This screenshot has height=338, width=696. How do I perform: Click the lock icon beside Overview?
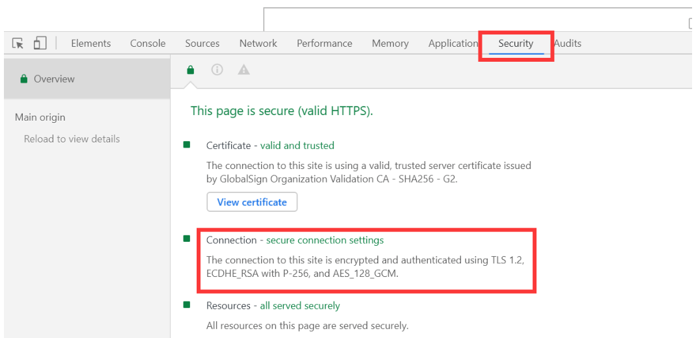24,79
